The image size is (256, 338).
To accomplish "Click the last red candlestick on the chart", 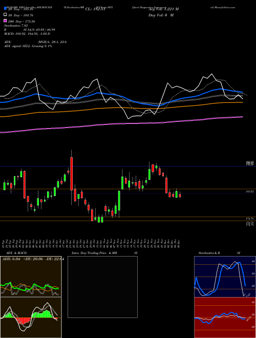I will coord(180,195).
